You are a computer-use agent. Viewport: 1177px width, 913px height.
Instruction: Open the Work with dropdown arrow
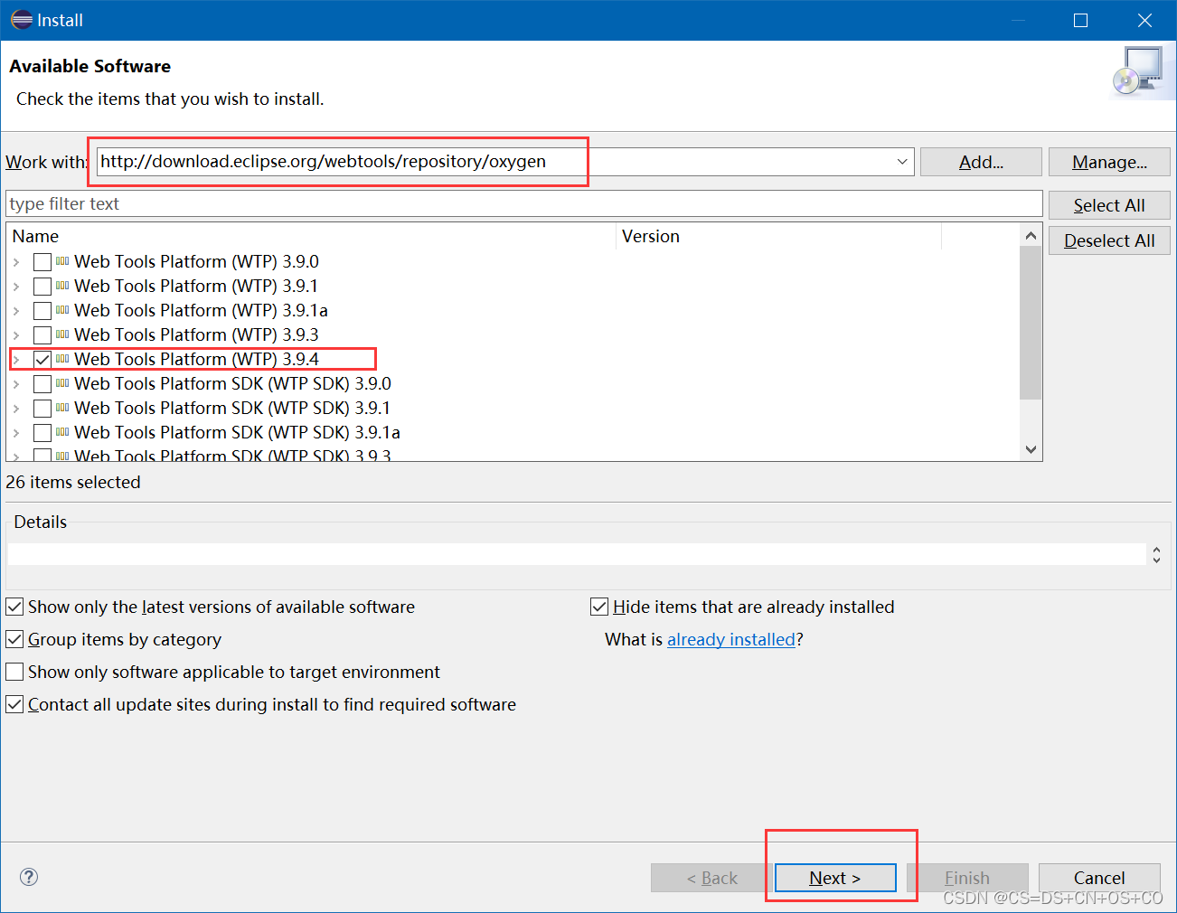(902, 162)
